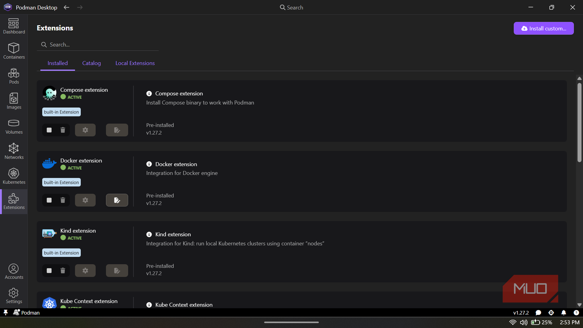Click 'Install Compose binary to work with Podman'
The height and width of the screenshot is (328, 583).
[200, 103]
